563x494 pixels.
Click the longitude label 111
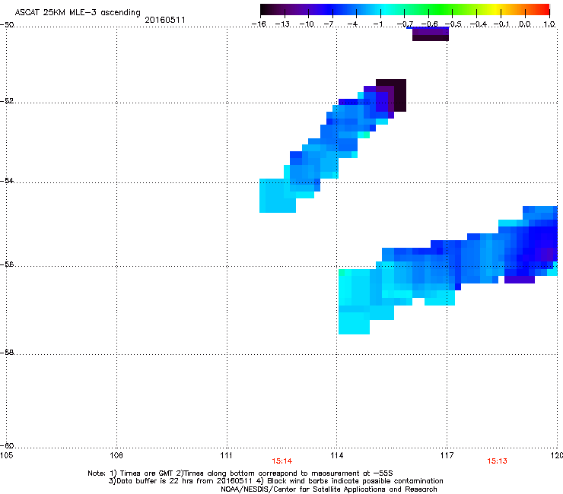(x=227, y=455)
